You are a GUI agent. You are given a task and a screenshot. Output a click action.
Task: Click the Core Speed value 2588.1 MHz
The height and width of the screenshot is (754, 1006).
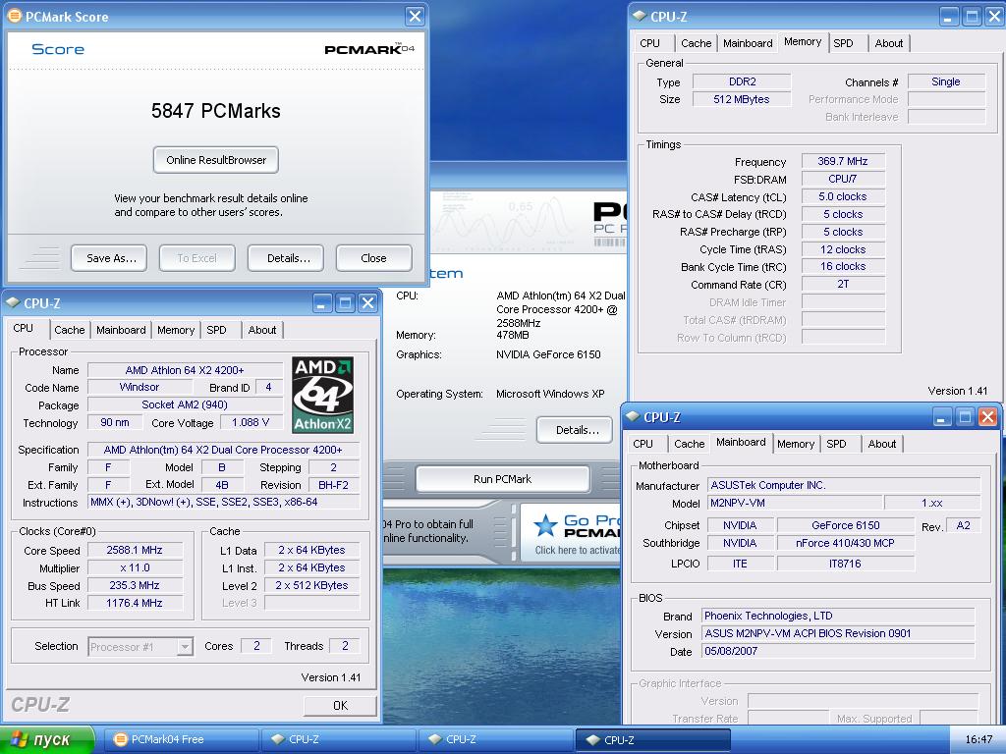coord(135,550)
